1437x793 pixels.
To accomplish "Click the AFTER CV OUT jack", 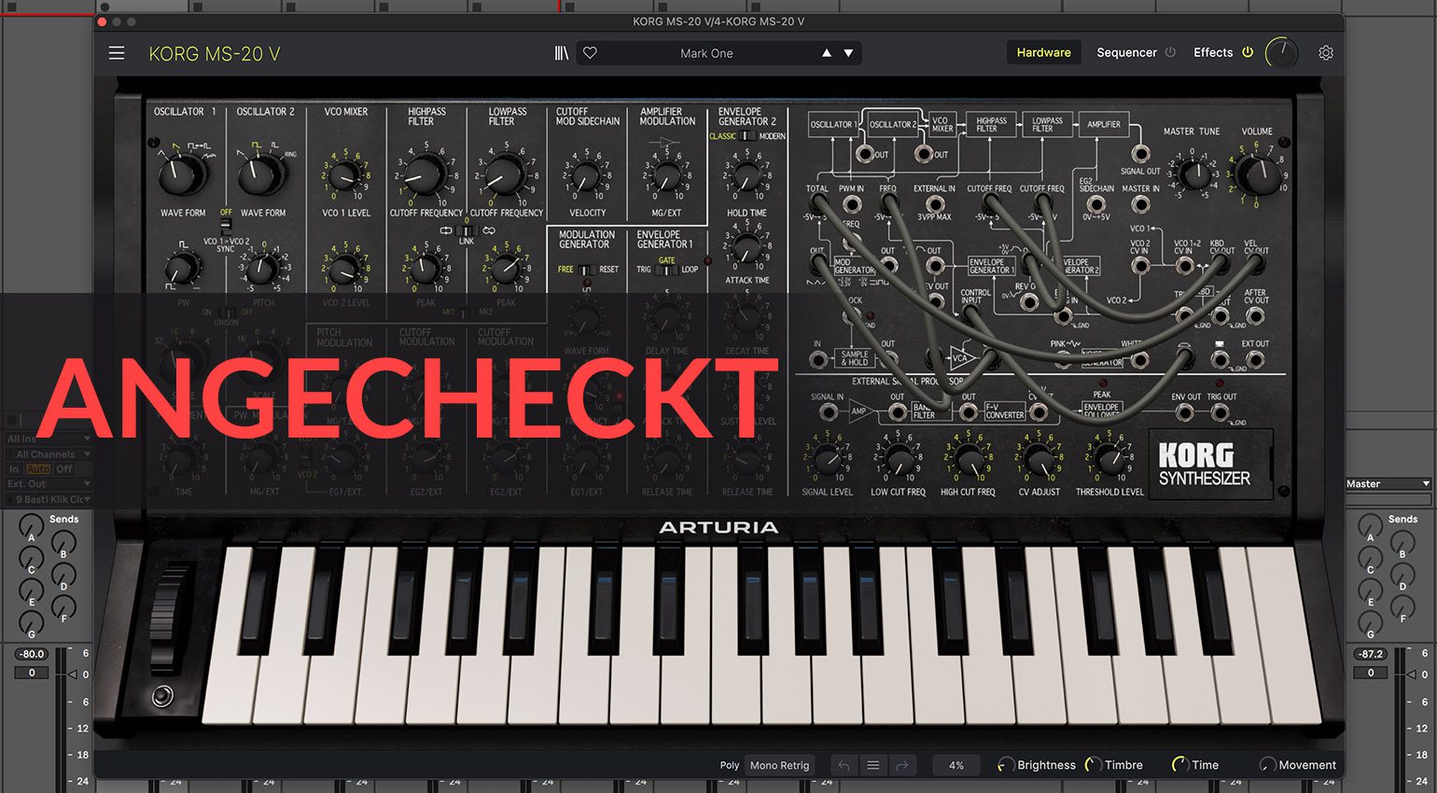I will pyautogui.click(x=1256, y=316).
